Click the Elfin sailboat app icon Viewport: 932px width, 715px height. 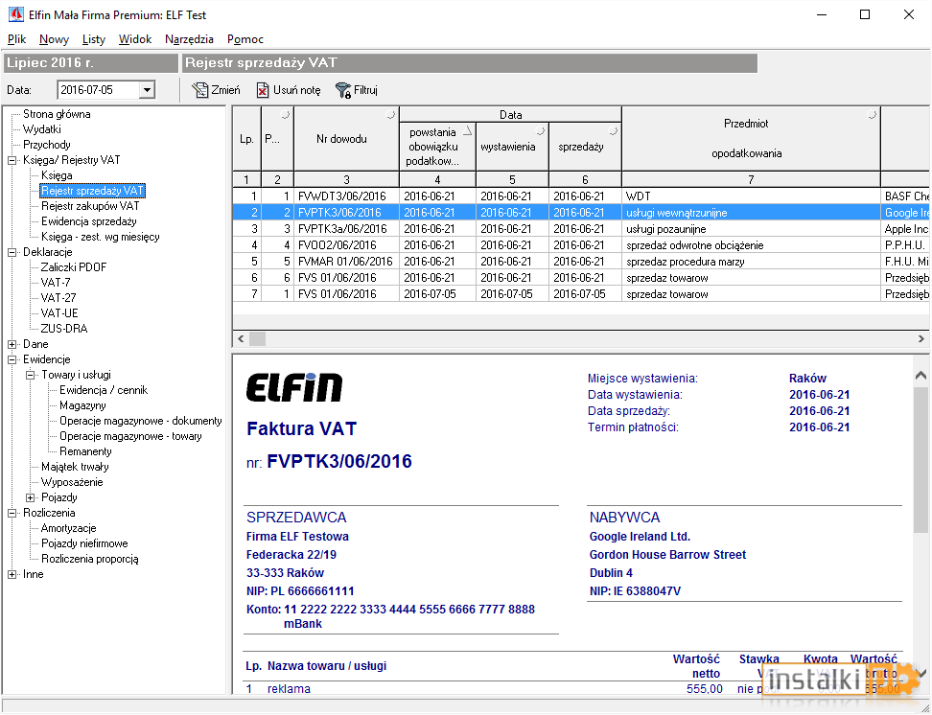pos(16,15)
